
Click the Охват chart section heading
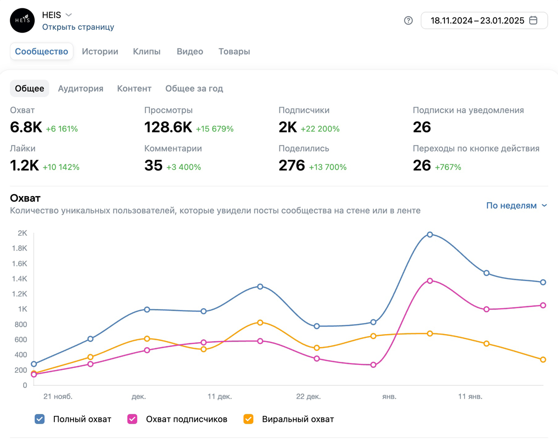[26, 198]
